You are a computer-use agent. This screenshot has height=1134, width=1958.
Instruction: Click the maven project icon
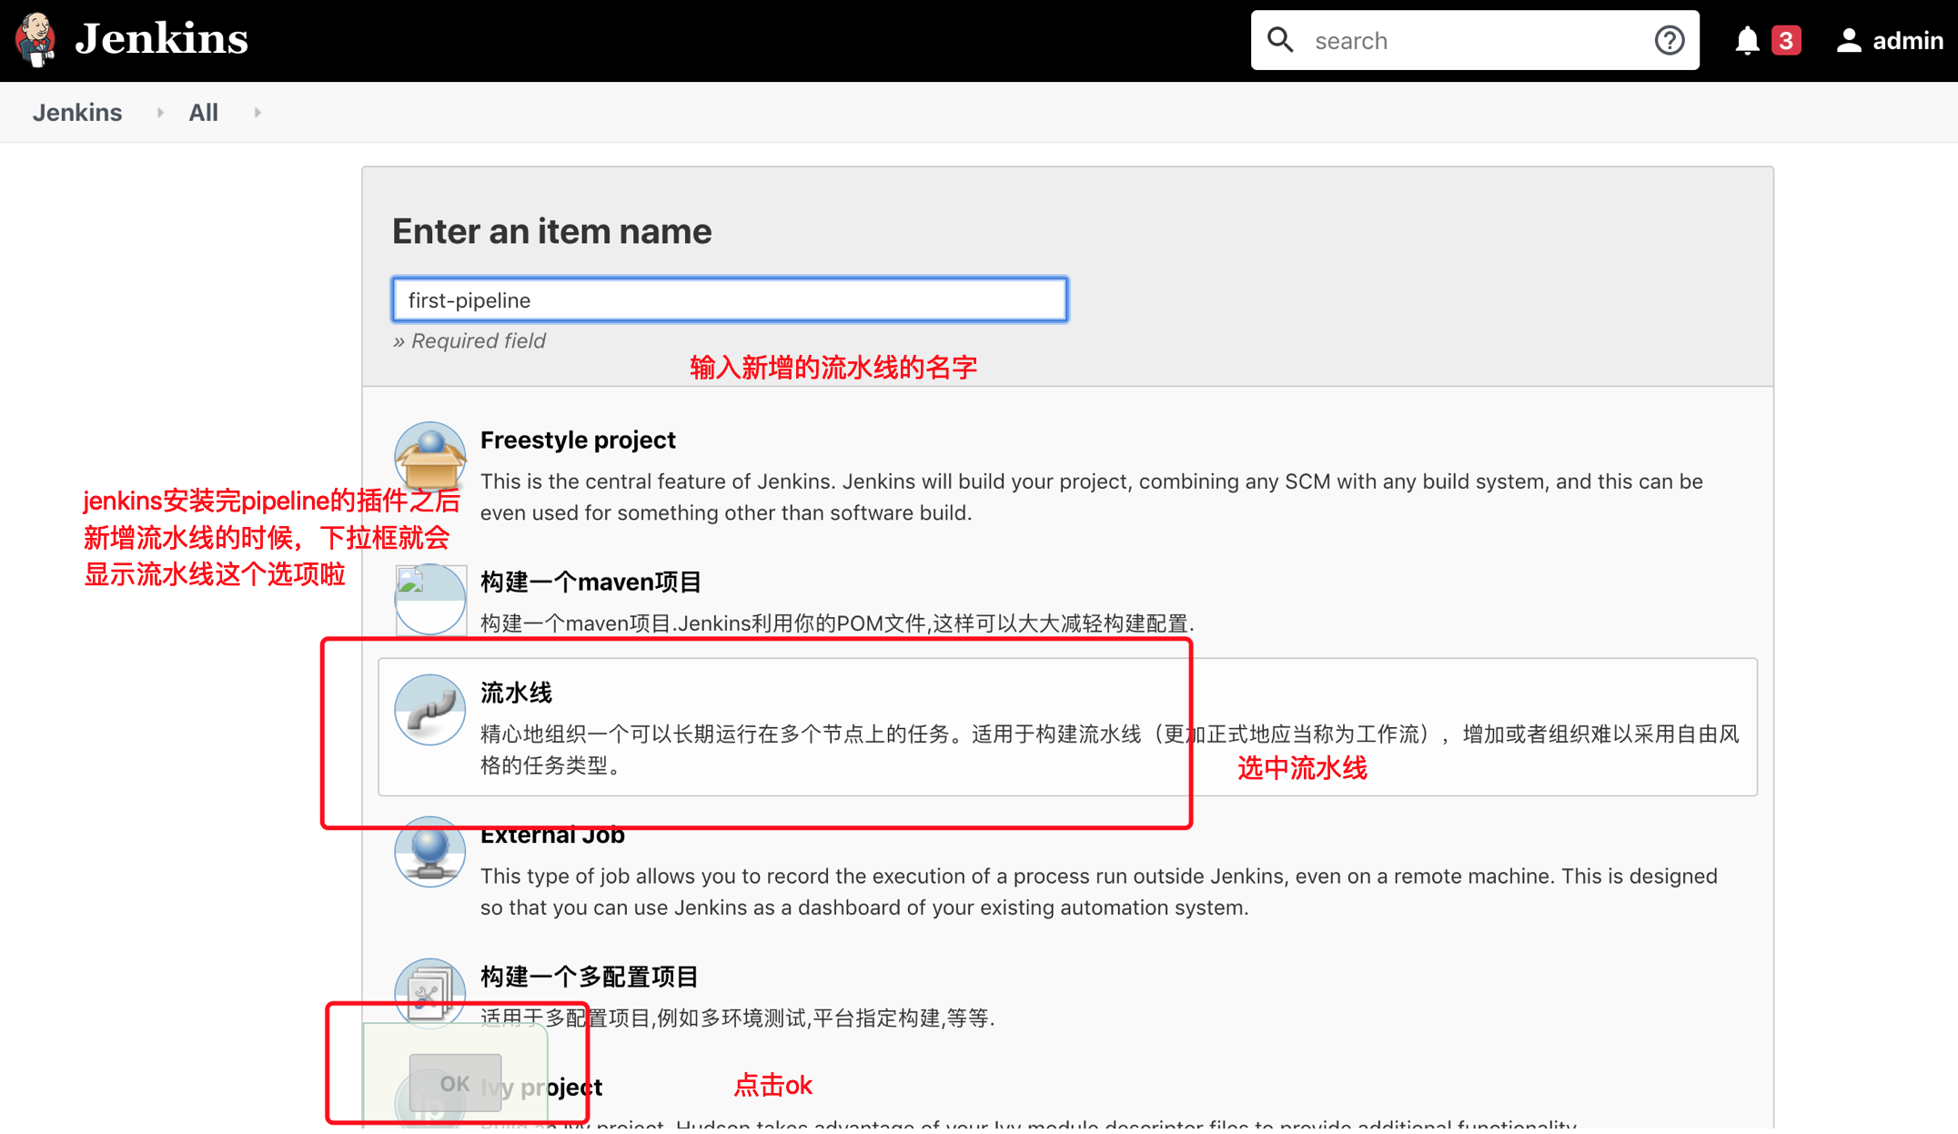click(x=429, y=599)
